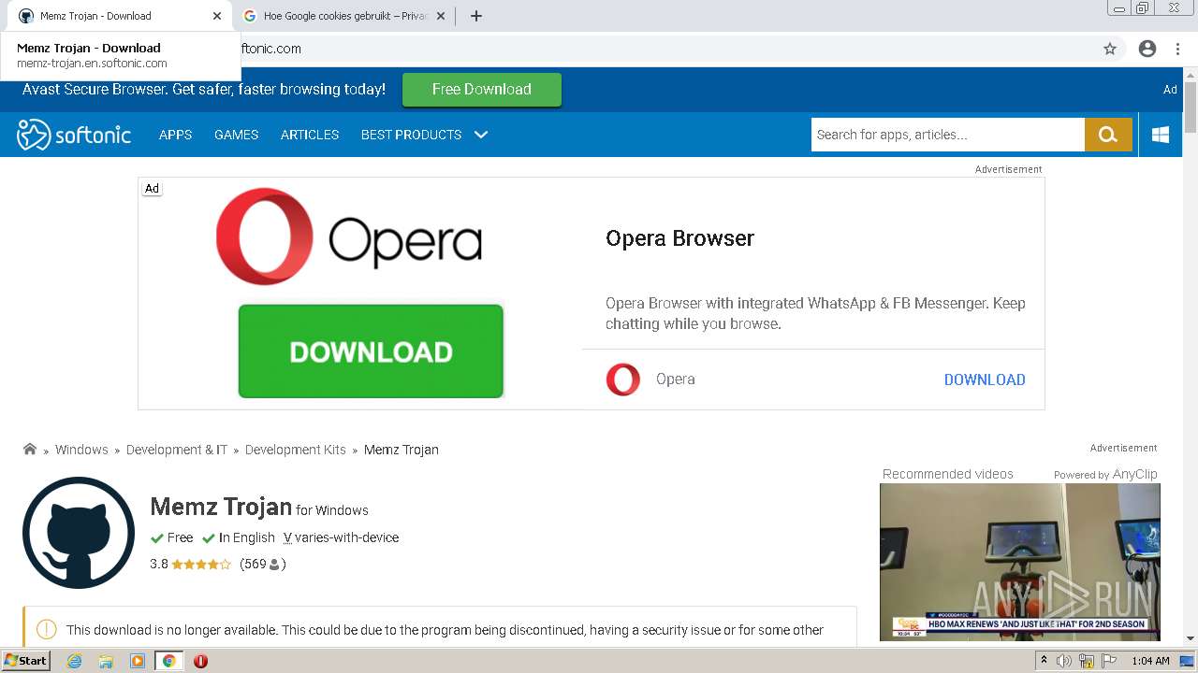Open File Explorer from taskbar
1198x673 pixels.
[x=106, y=661]
